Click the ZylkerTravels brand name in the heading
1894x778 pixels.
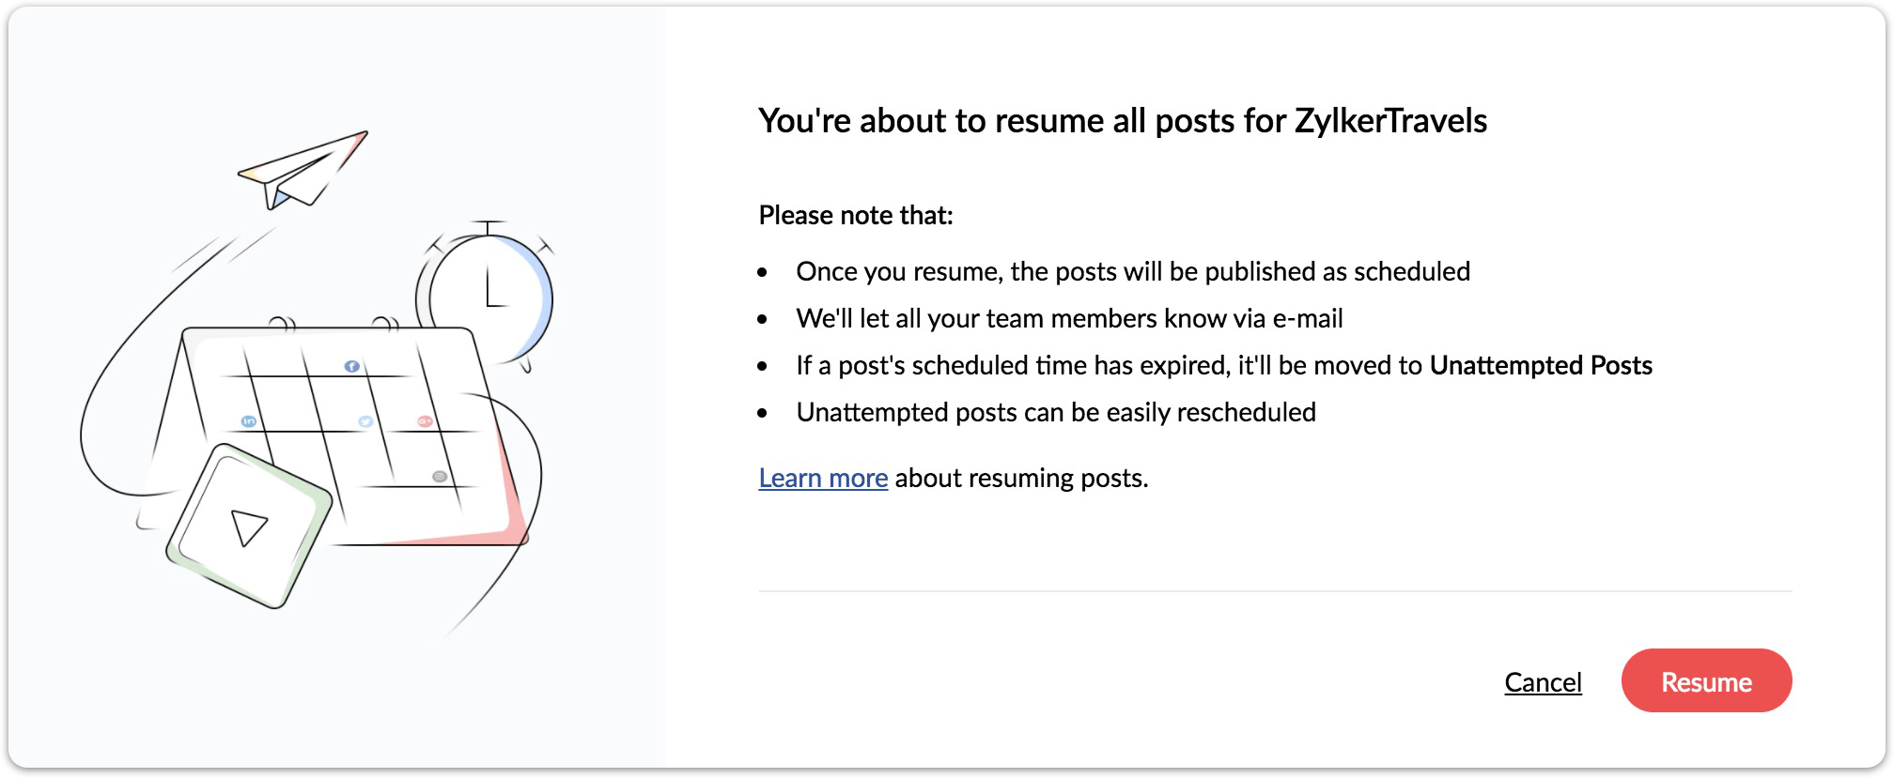coord(1390,121)
